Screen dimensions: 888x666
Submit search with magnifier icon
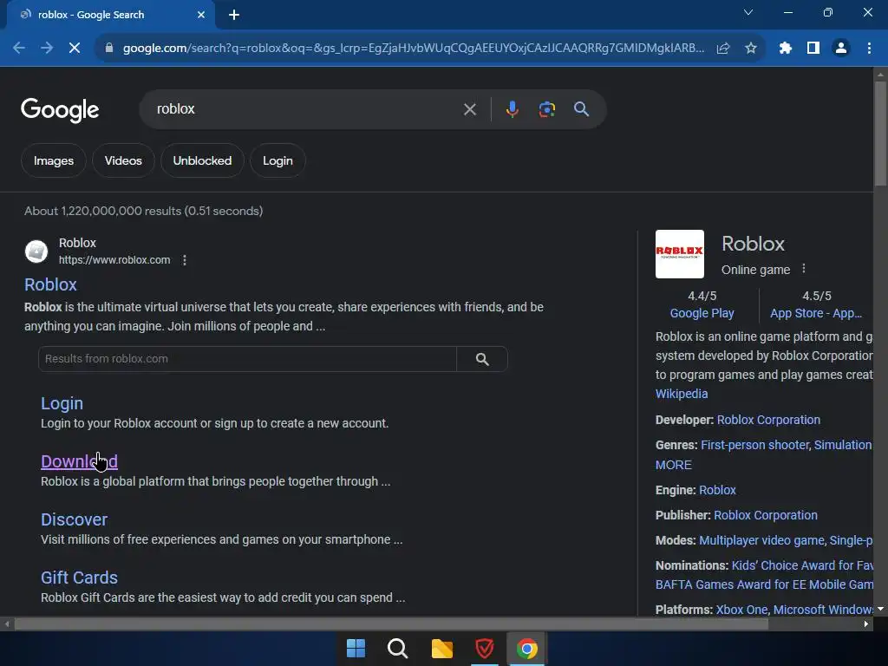click(x=582, y=109)
